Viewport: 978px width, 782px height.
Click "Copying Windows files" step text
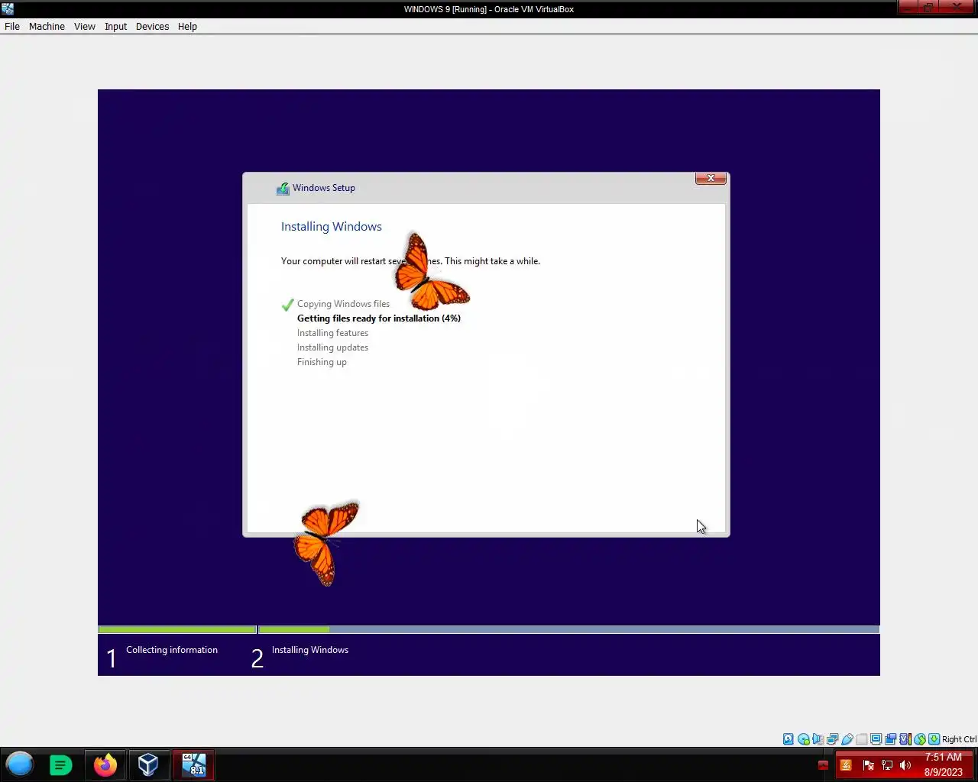343,304
